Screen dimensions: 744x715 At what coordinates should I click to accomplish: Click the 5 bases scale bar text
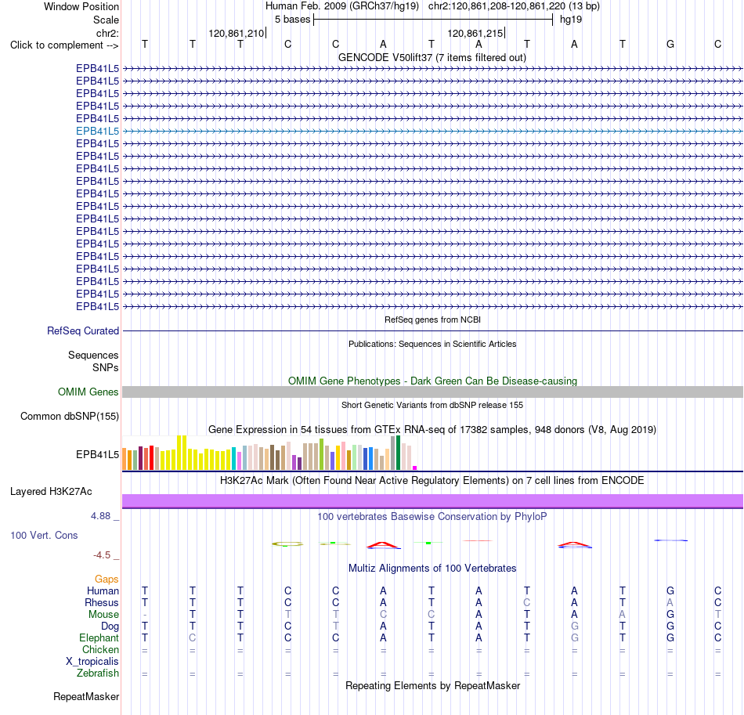click(x=292, y=20)
